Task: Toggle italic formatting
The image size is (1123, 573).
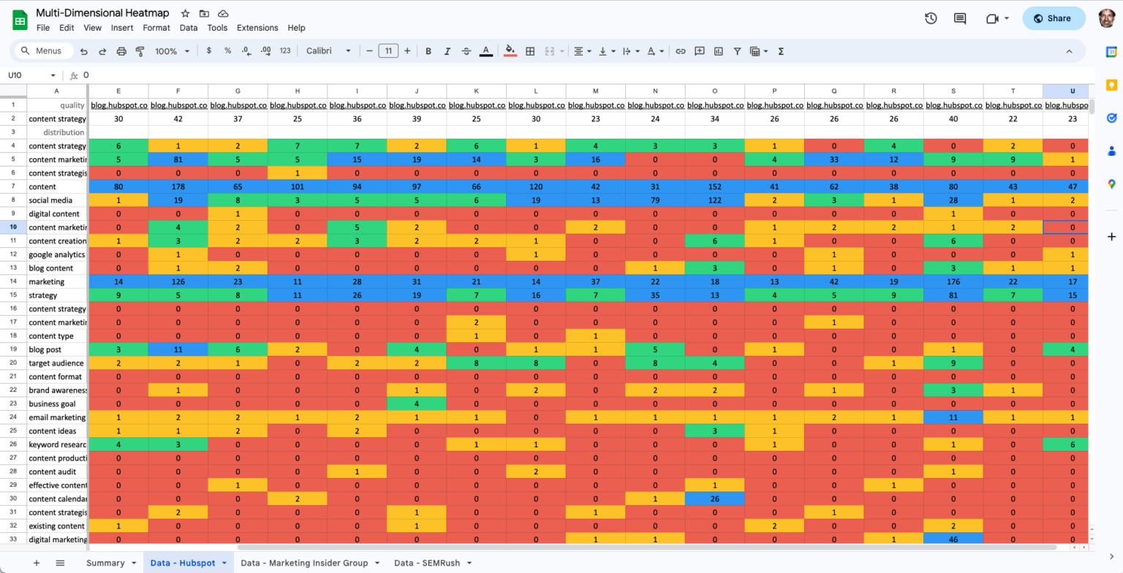Action: [447, 51]
